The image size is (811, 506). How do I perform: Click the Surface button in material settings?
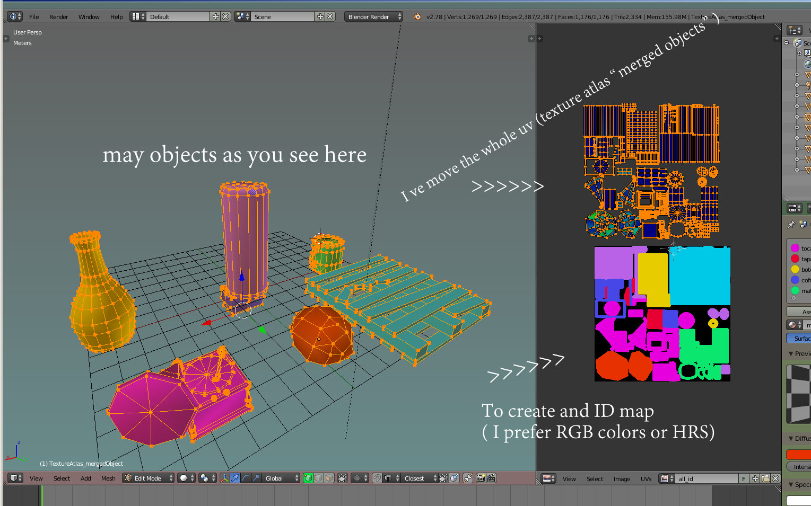[801, 338]
